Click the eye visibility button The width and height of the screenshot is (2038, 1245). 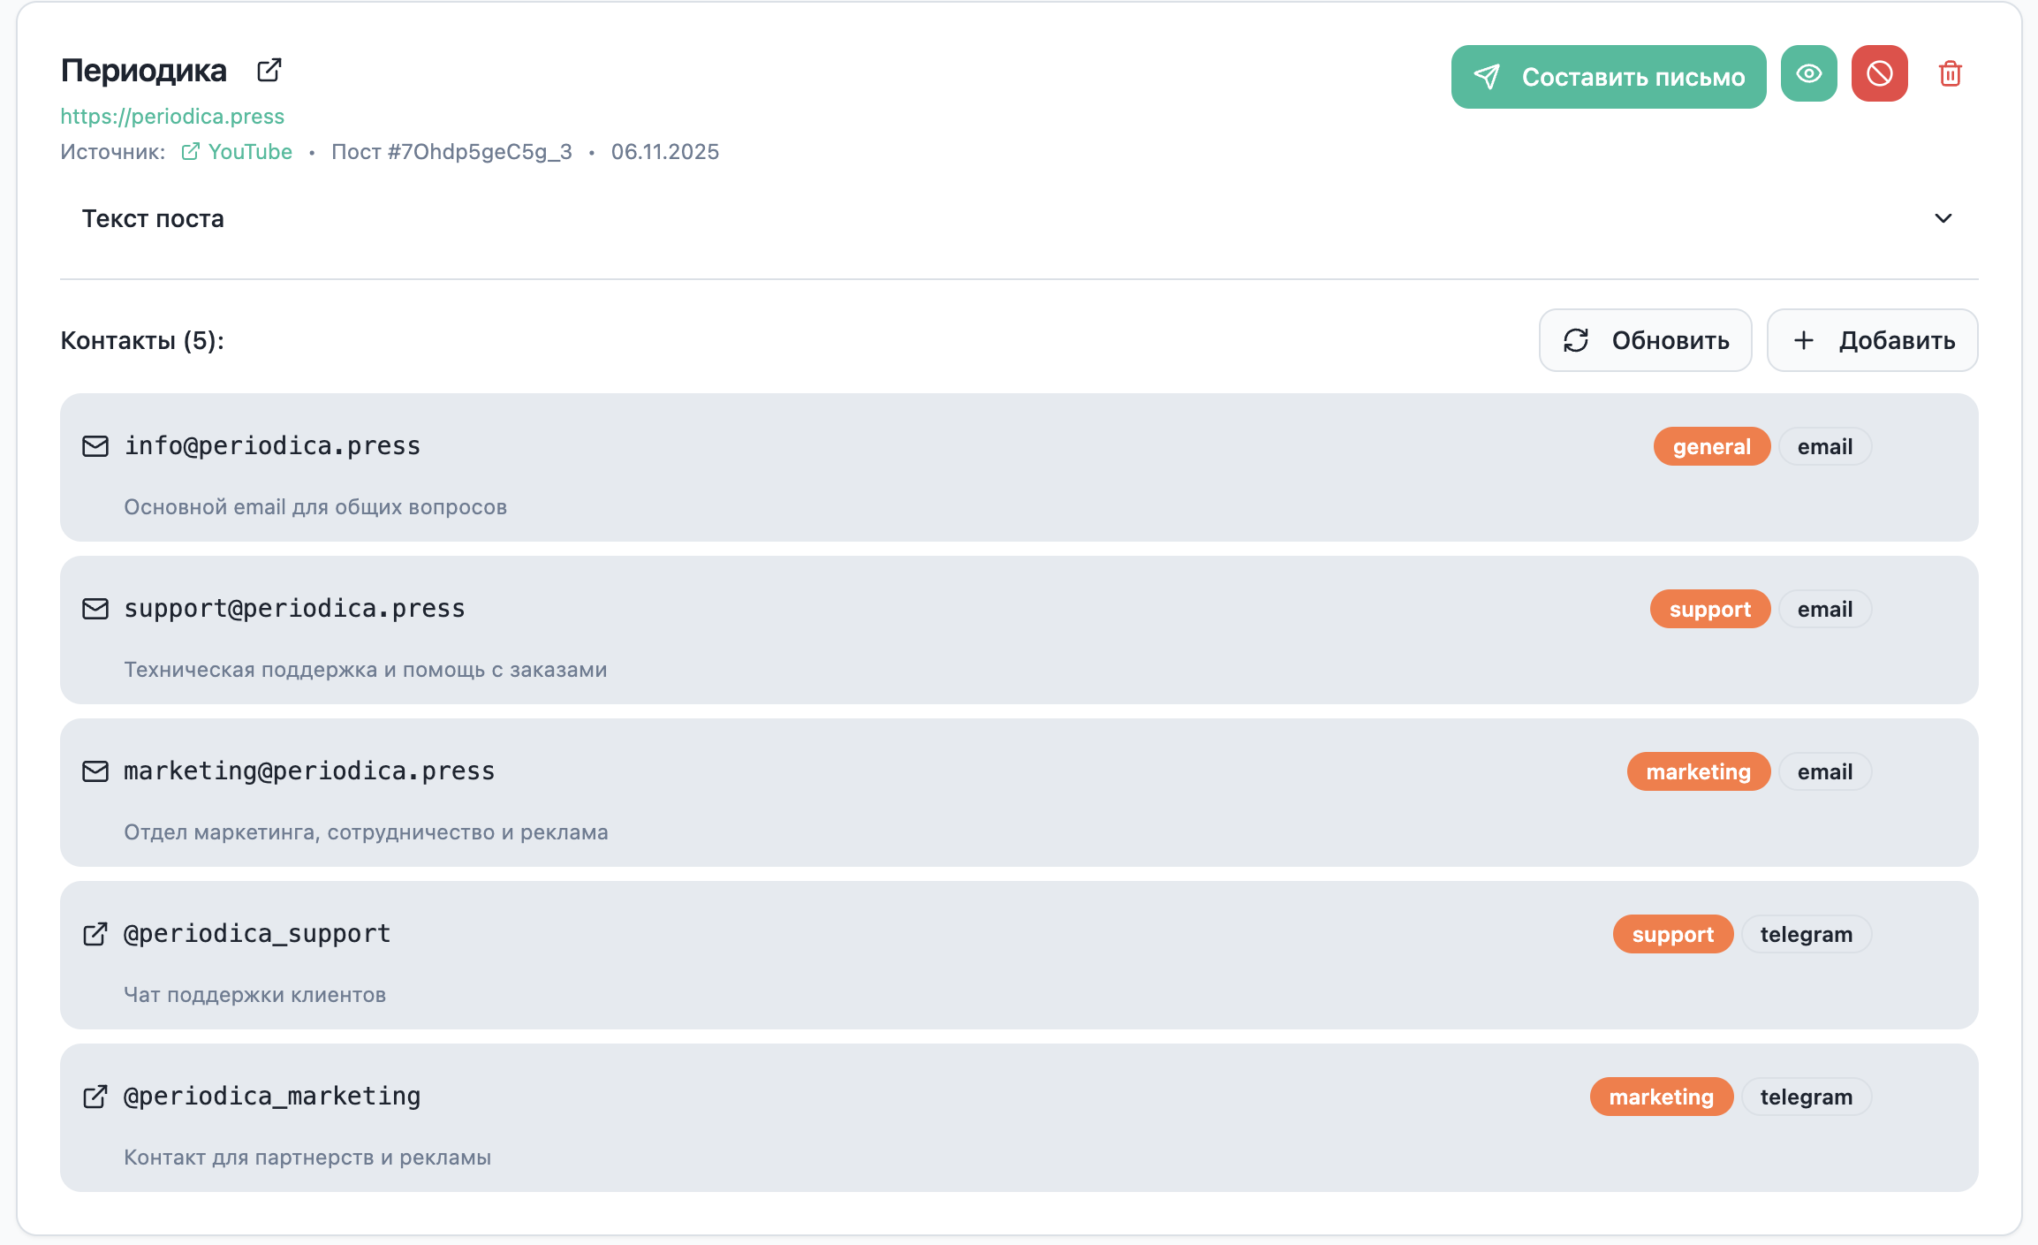coord(1808,76)
